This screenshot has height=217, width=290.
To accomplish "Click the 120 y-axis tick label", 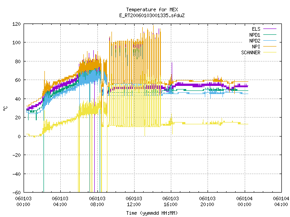I will (x=16, y=24).
